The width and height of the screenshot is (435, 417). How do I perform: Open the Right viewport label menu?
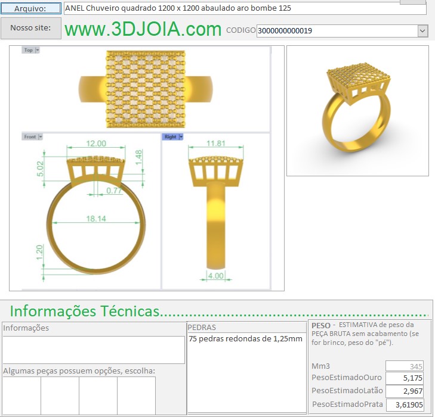click(x=181, y=137)
